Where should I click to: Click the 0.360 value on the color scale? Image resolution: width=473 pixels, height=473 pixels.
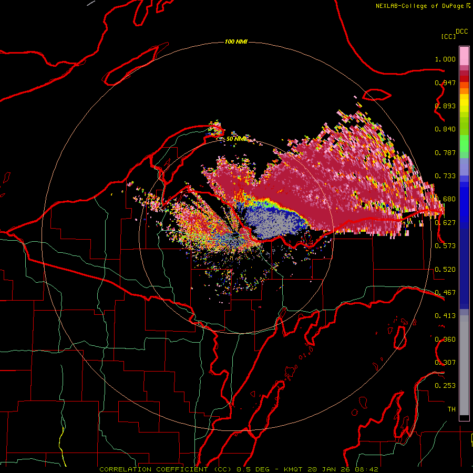(x=445, y=340)
